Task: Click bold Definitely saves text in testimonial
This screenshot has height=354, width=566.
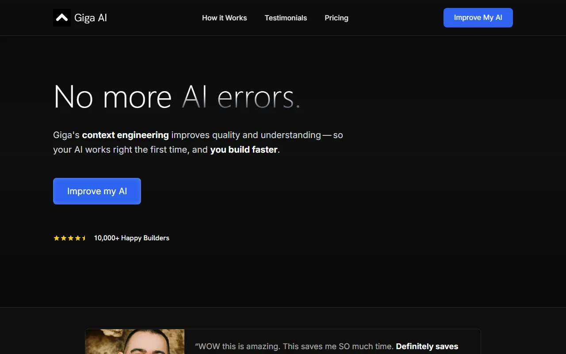Action: 427,346
